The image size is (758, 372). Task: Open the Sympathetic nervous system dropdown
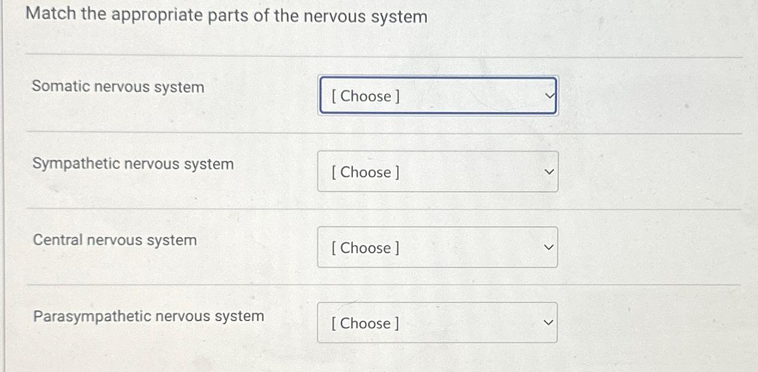[438, 172]
